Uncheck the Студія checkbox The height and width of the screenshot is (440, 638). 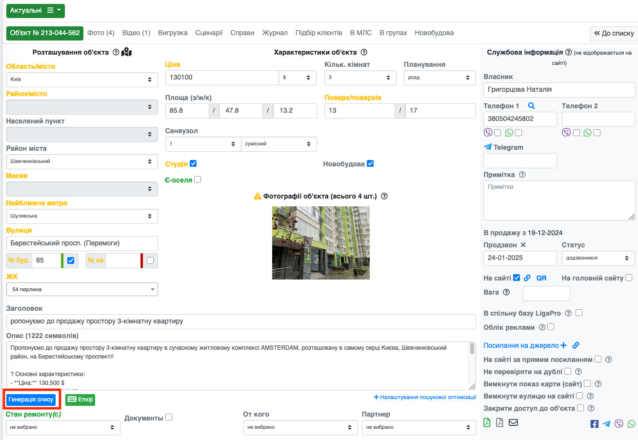(x=193, y=163)
